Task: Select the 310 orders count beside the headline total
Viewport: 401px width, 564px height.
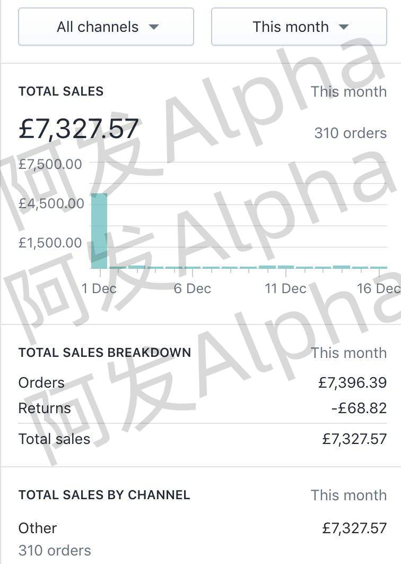Action: click(x=350, y=133)
